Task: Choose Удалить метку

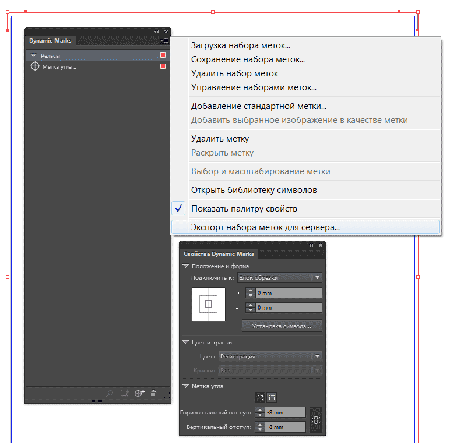Action: 305,139
